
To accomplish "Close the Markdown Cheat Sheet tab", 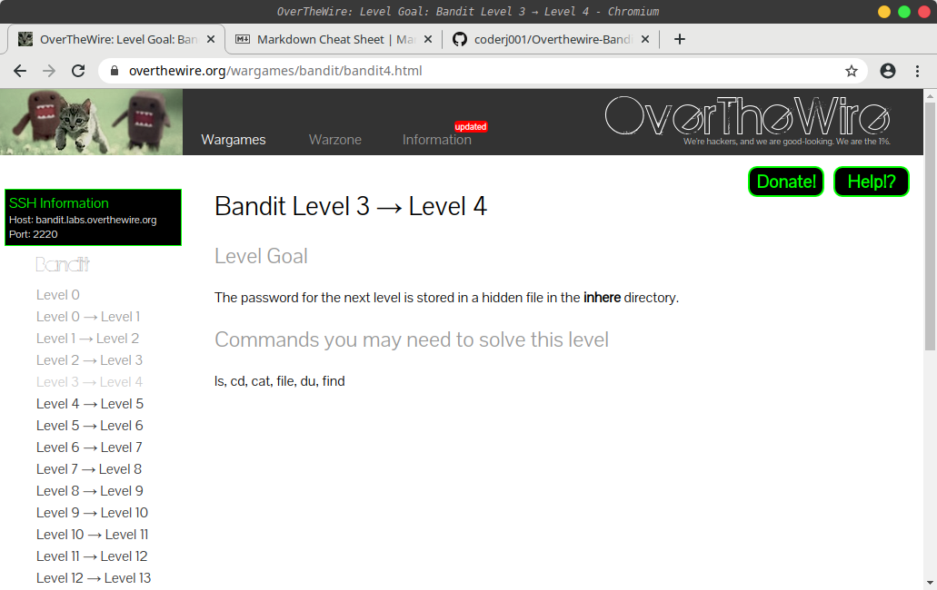I will point(428,39).
